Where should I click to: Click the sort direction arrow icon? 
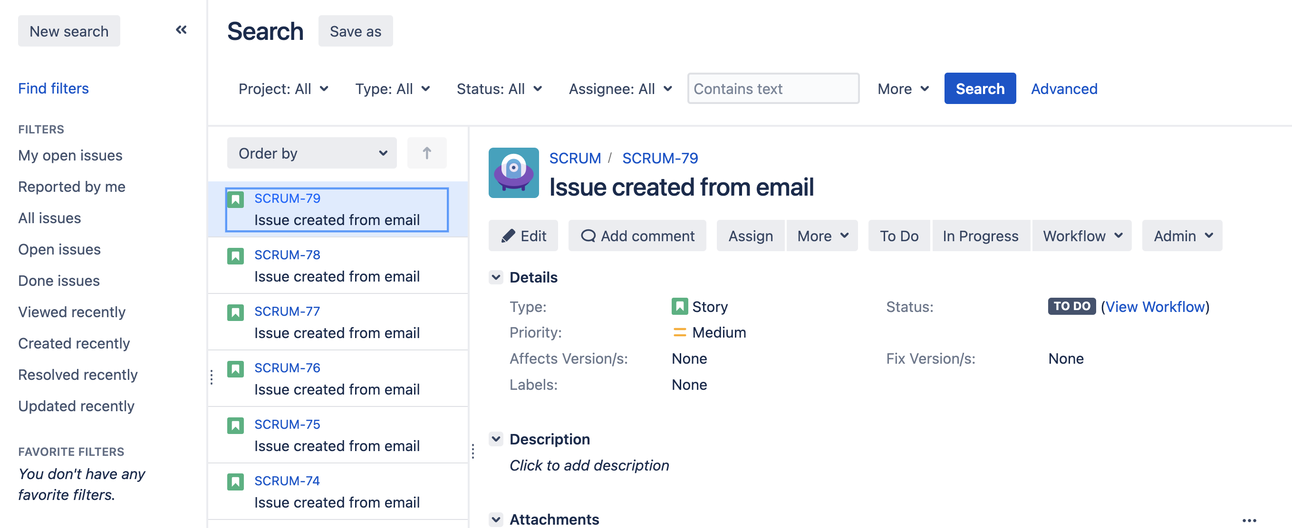coord(426,153)
